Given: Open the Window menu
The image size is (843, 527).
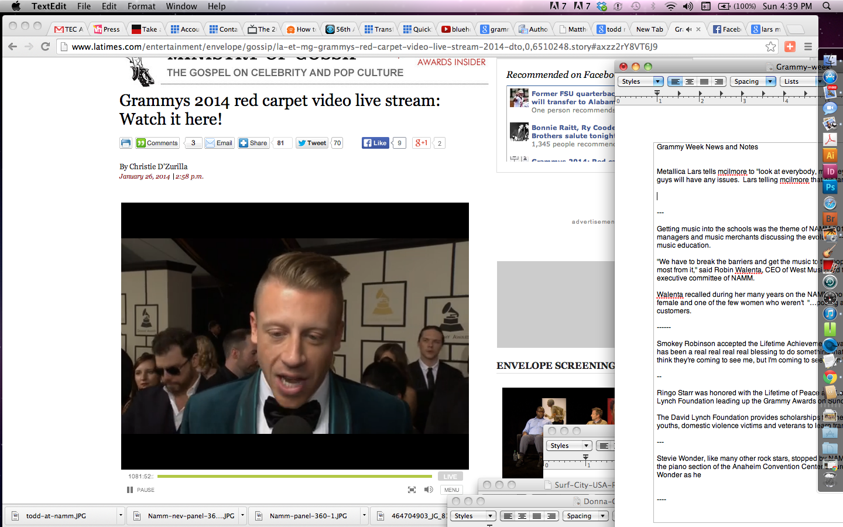Looking at the screenshot, I should [181, 6].
